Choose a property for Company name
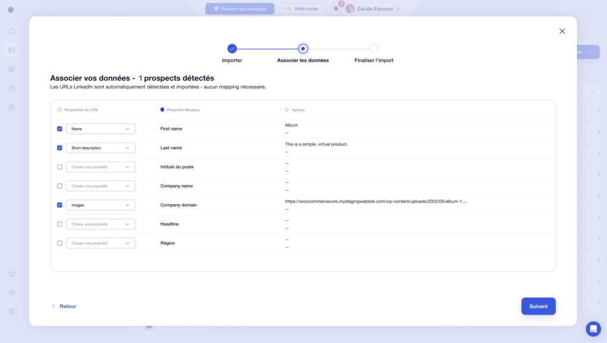This screenshot has height=343, width=607. click(101, 186)
